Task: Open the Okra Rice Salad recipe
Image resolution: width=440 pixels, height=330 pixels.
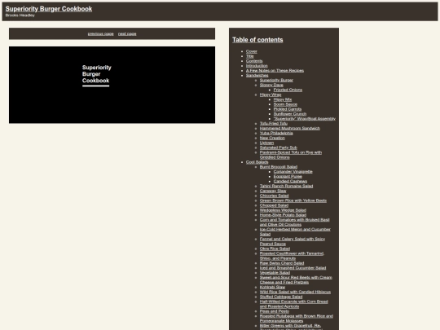Action: click(275, 249)
